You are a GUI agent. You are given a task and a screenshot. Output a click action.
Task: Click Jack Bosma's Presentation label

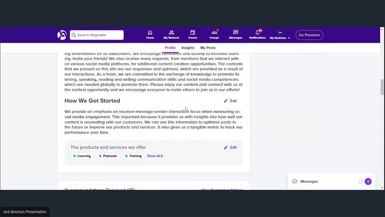click(25, 212)
